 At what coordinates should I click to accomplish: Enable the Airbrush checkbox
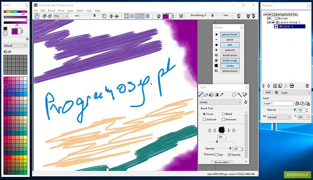coord(204,119)
